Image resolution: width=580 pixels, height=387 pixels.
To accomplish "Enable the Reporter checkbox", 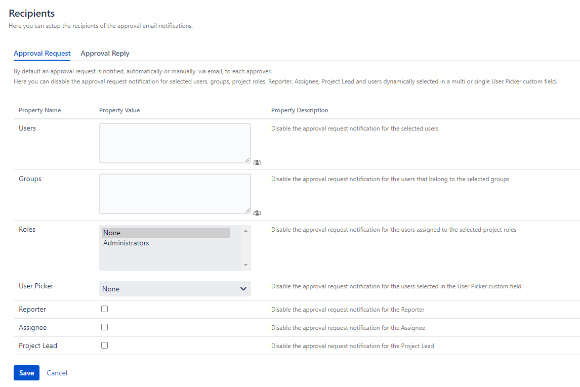I will (x=105, y=309).
